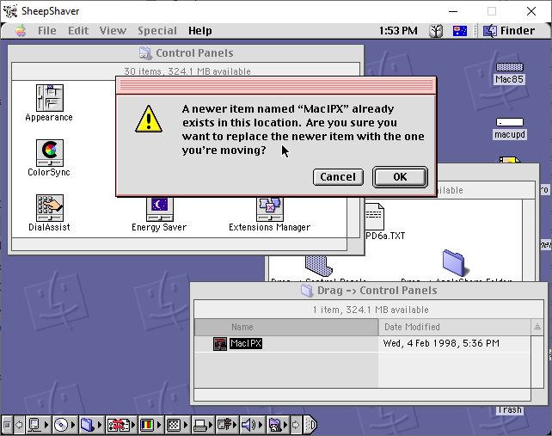Click '30 items, 324.1 MB available' header
Screen dimensions: 552x436
click(187, 71)
